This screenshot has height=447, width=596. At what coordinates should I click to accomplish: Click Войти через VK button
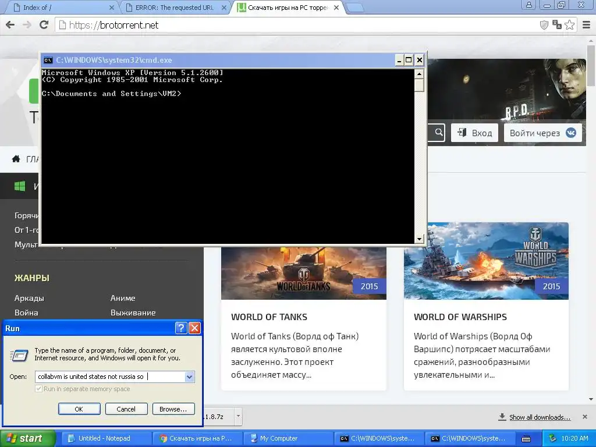[x=543, y=133]
